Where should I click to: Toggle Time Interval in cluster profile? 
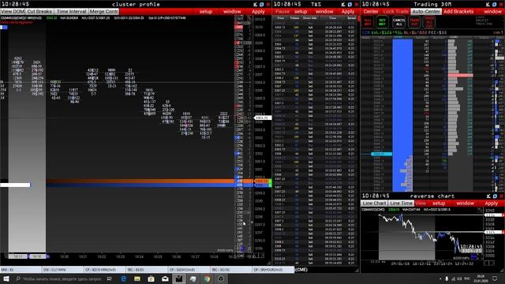71,11
